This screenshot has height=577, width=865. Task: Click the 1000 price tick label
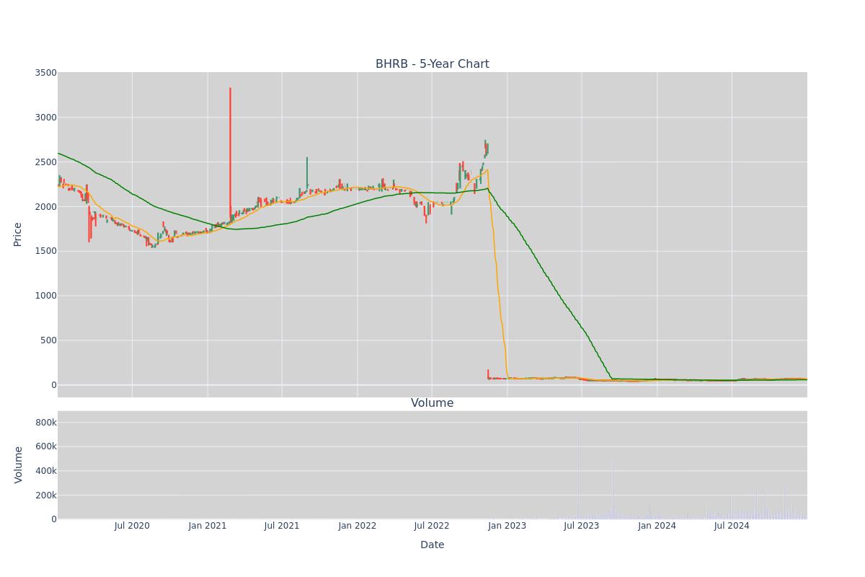45,296
